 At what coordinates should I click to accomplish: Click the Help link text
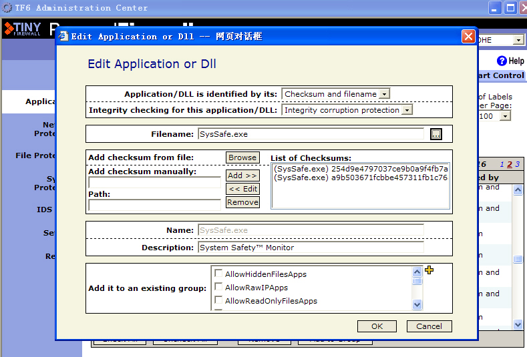(x=516, y=61)
